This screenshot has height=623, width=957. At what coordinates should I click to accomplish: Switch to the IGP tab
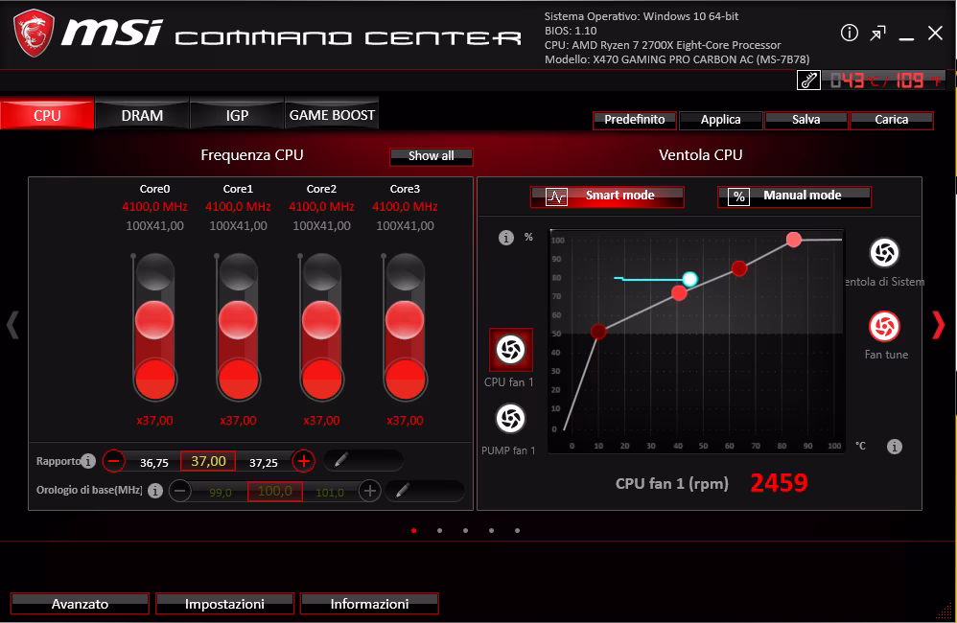pos(237,114)
